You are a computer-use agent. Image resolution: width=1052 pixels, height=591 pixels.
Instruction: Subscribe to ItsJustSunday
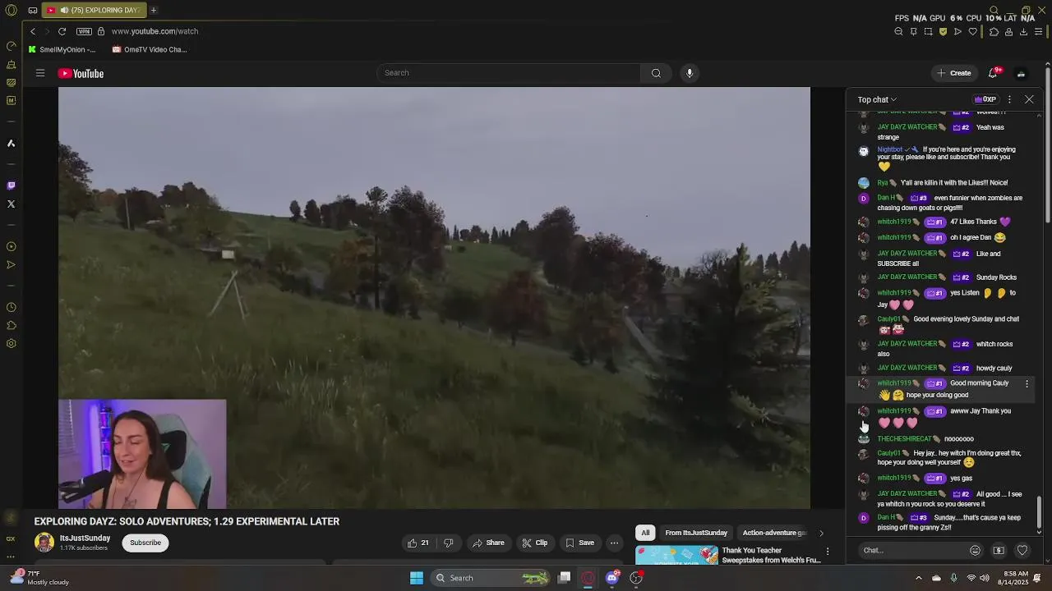(x=145, y=543)
